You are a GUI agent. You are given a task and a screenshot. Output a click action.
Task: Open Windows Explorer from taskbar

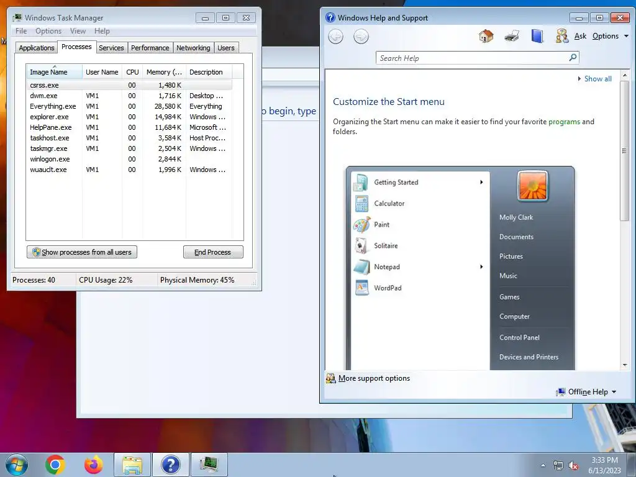132,465
